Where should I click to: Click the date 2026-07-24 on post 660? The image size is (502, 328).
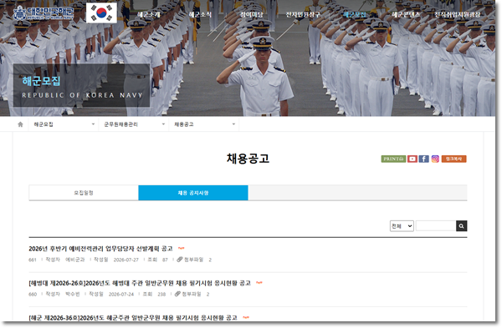[121, 294]
